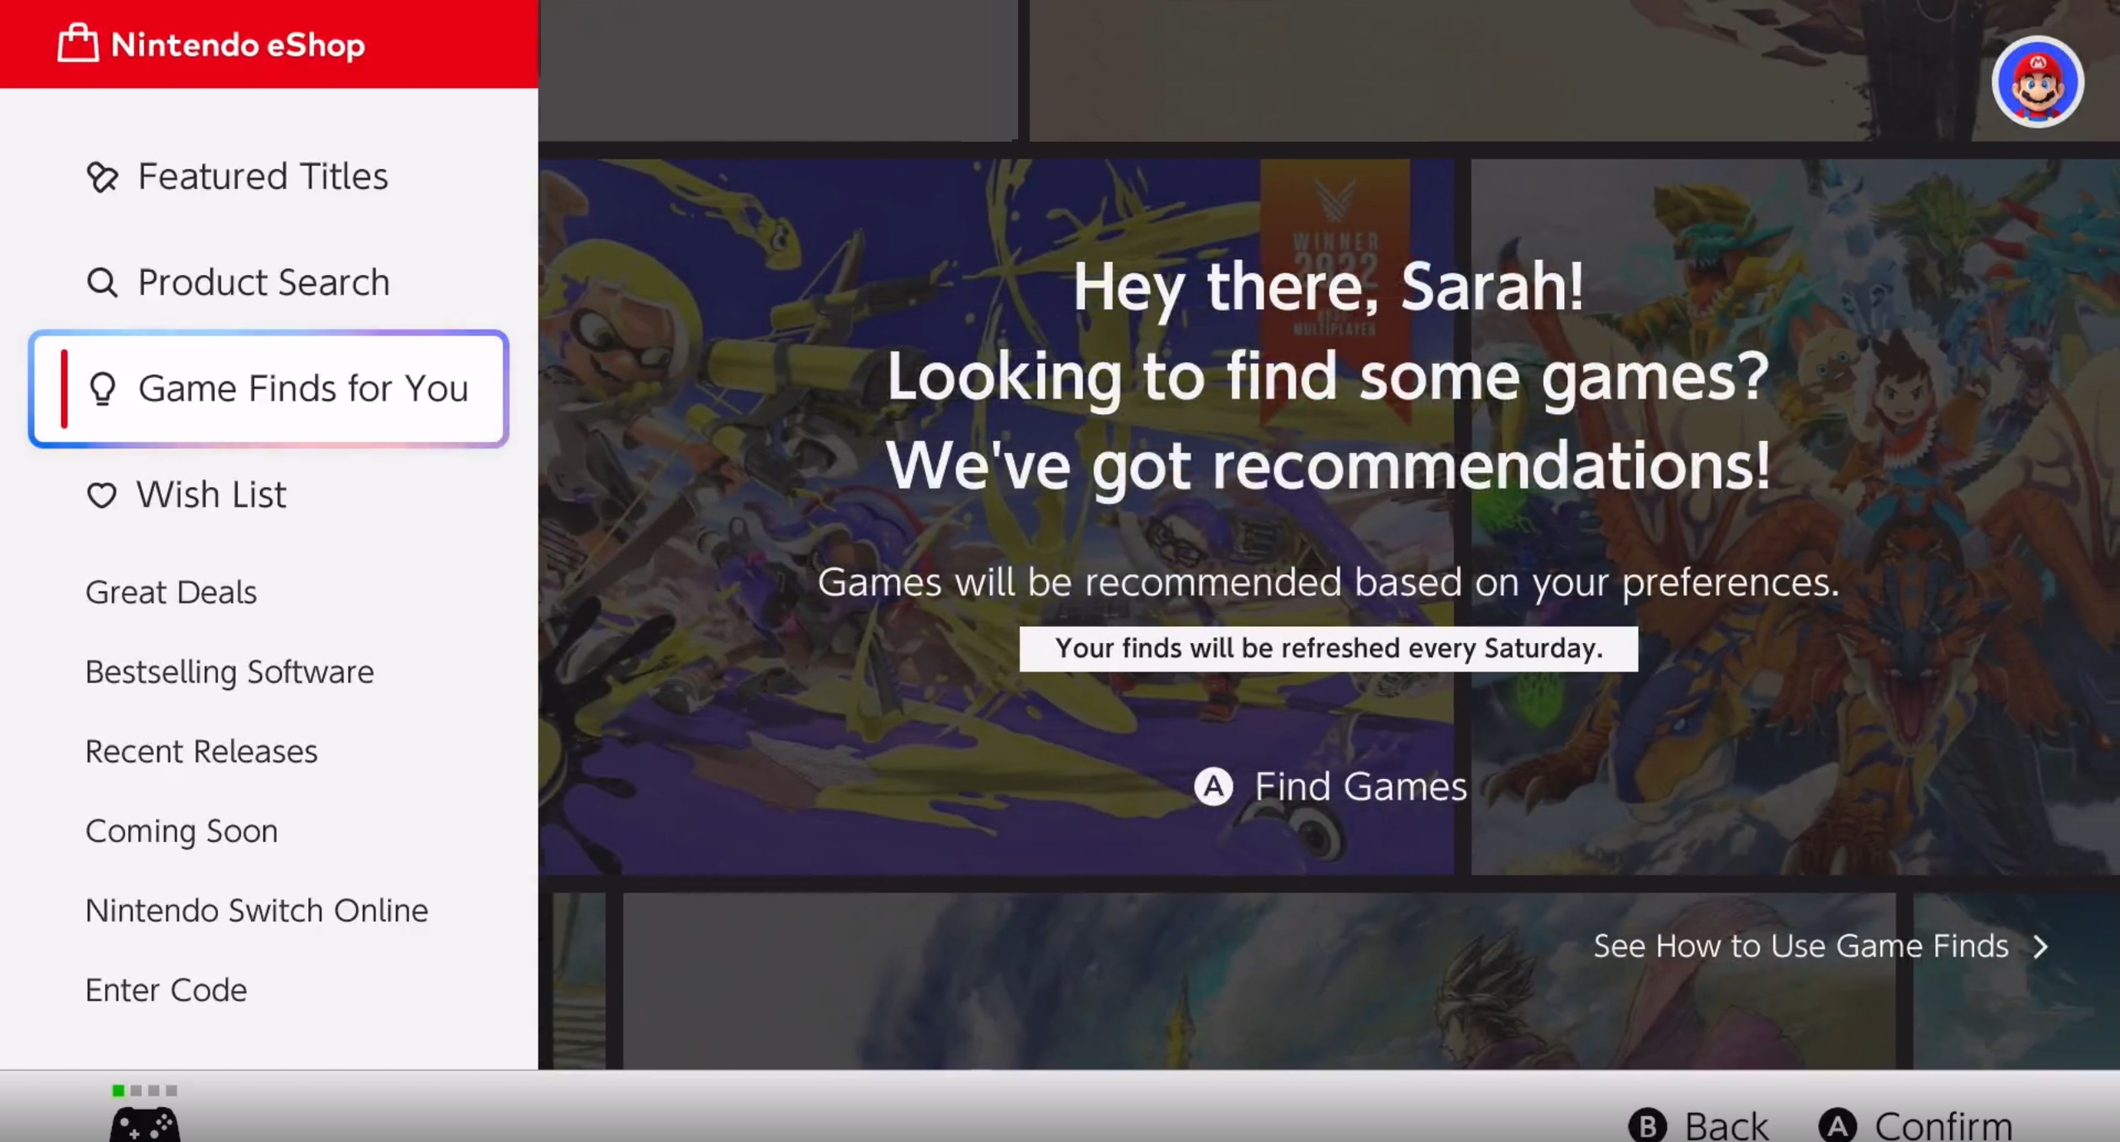Click the Product Search magnifier icon
The width and height of the screenshot is (2120, 1142).
pyautogui.click(x=102, y=282)
